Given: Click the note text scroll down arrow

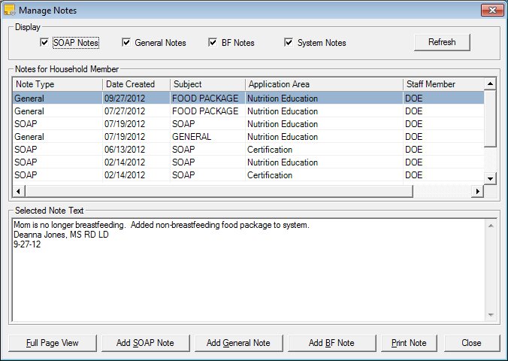Looking at the screenshot, I should (491, 315).
